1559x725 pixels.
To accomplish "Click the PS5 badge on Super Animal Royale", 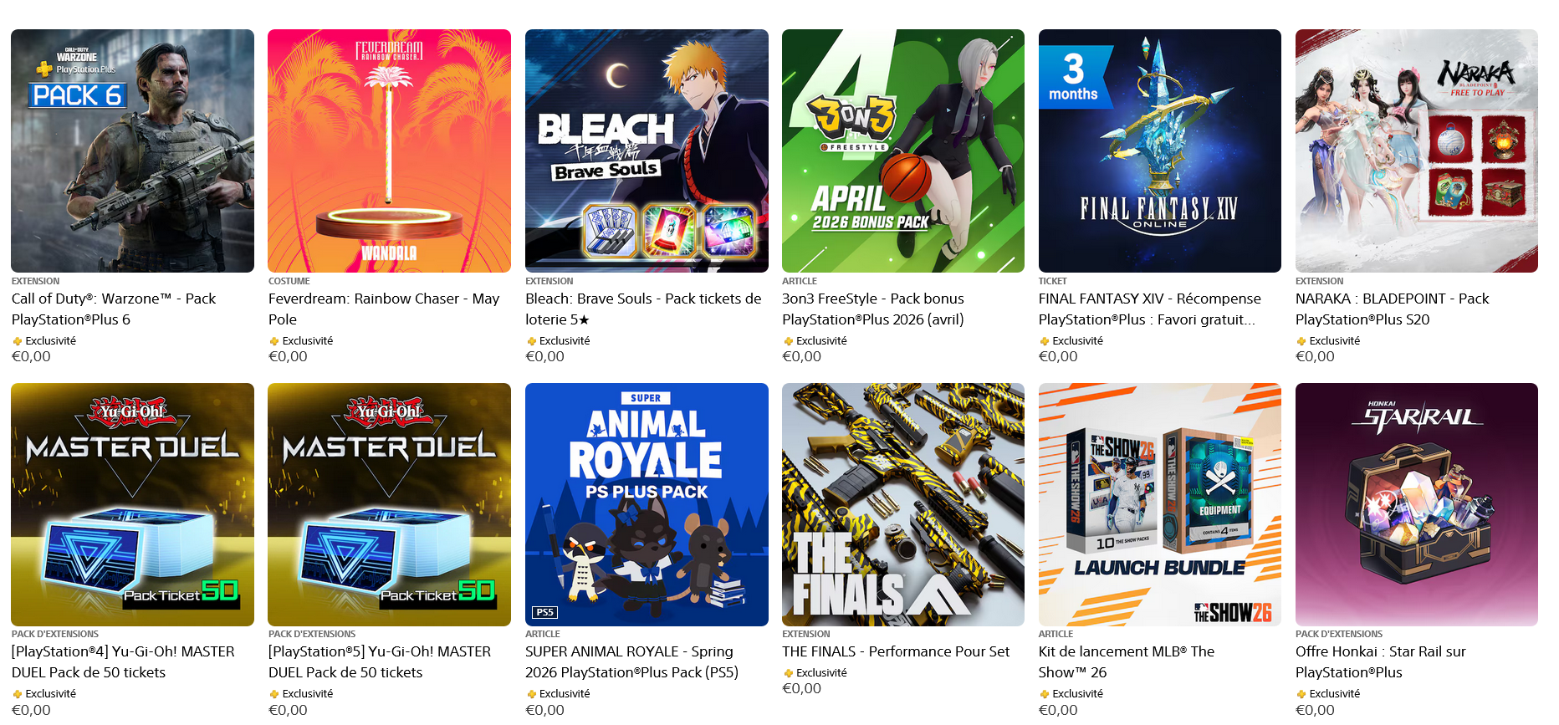I will pyautogui.click(x=545, y=612).
